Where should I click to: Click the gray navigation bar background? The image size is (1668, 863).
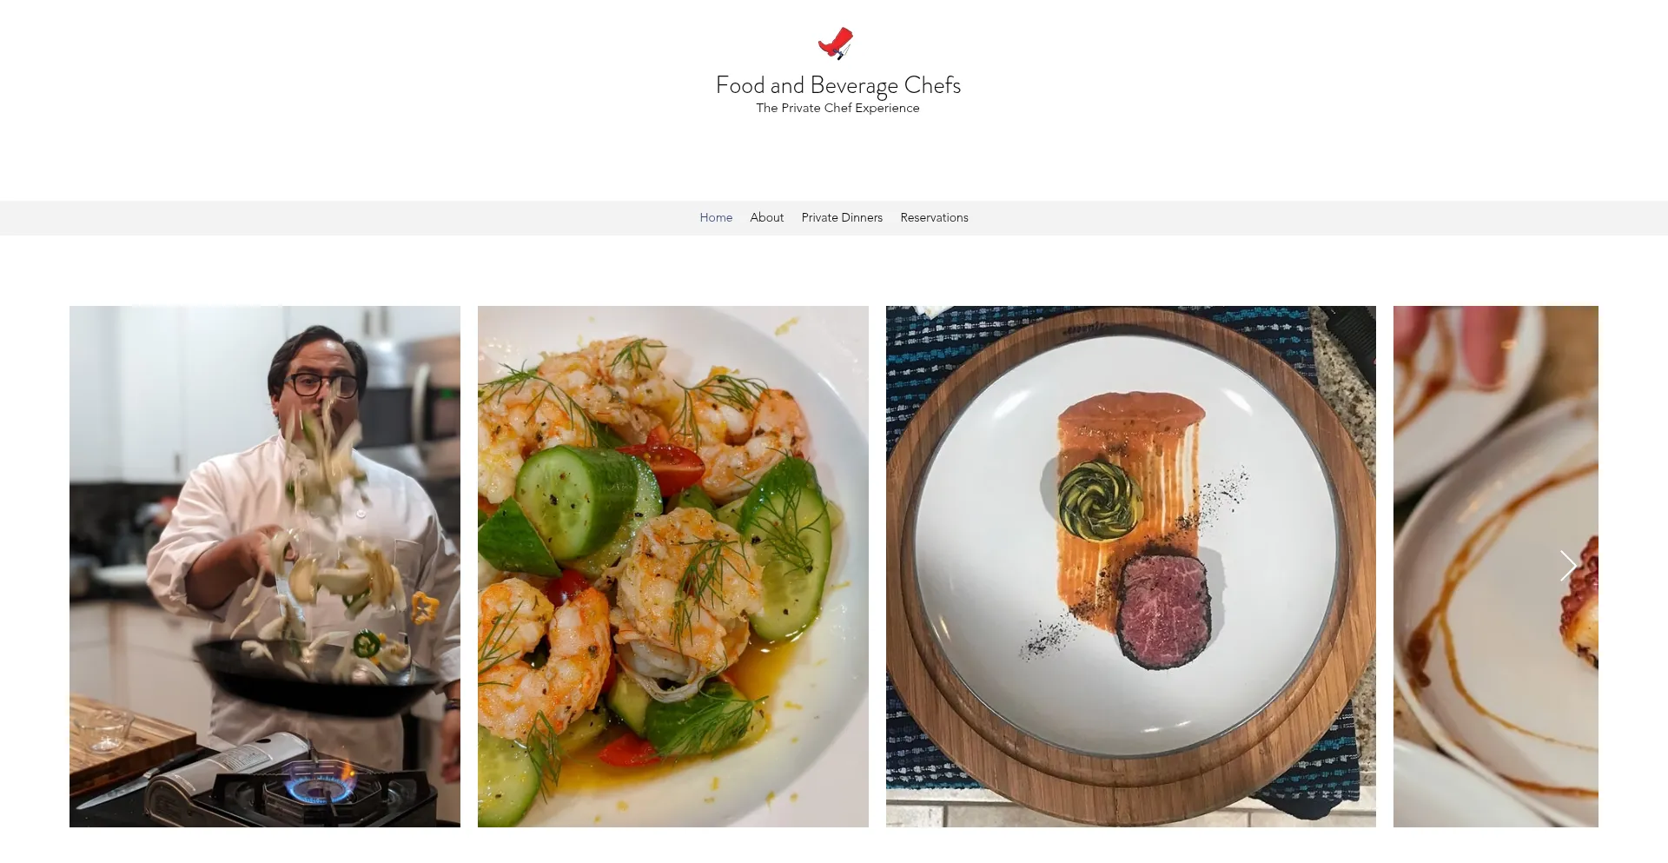coord(347,217)
